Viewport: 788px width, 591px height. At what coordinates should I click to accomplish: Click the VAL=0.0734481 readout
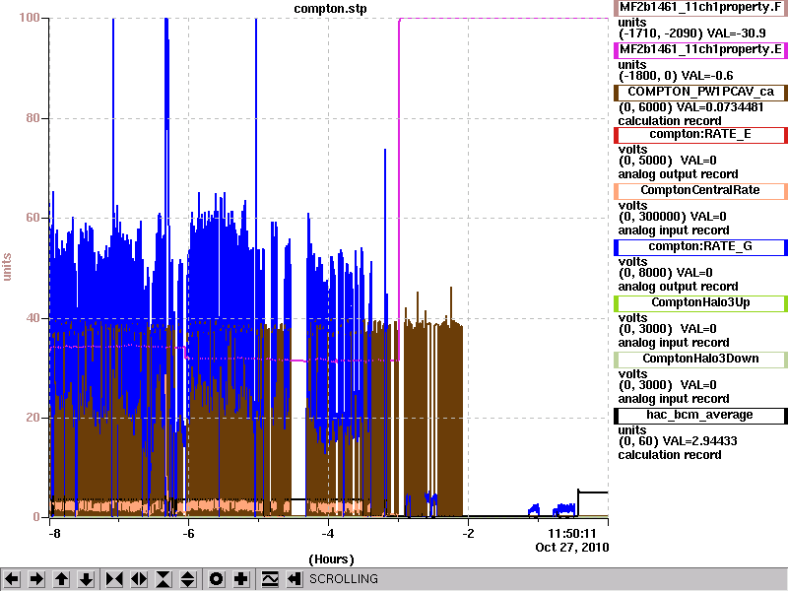(720, 107)
